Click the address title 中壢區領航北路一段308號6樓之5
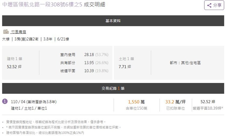 point(42,4)
